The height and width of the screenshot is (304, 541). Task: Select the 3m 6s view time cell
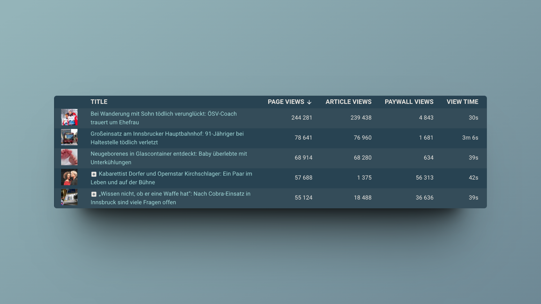pyautogui.click(x=470, y=138)
